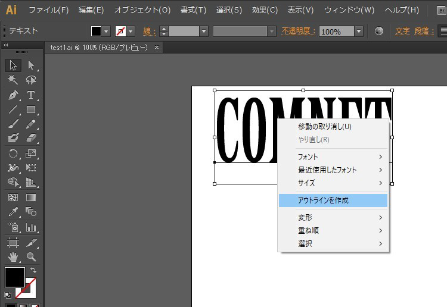Viewport: 447px width, 307px height.
Task: Open the 効果(C) menu
Action: (x=265, y=10)
